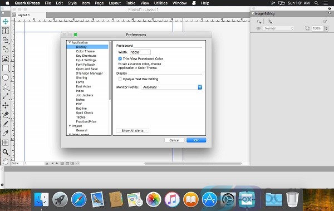
Task: Toggle the layer visibility eye in Image Editing
Action: tap(258, 28)
